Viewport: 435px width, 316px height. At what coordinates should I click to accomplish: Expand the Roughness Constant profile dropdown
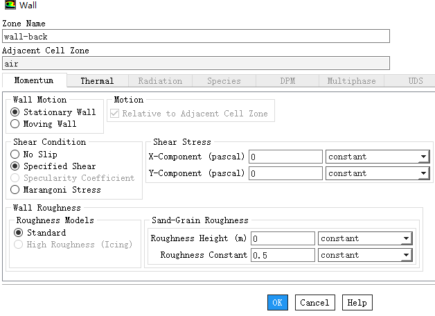pos(406,255)
